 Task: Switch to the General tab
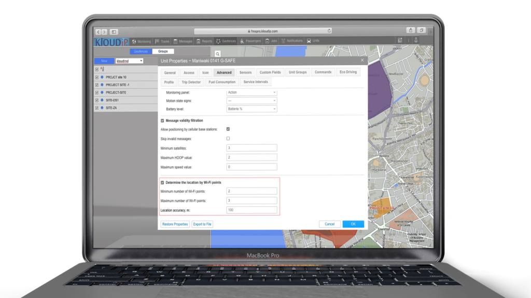(x=170, y=72)
